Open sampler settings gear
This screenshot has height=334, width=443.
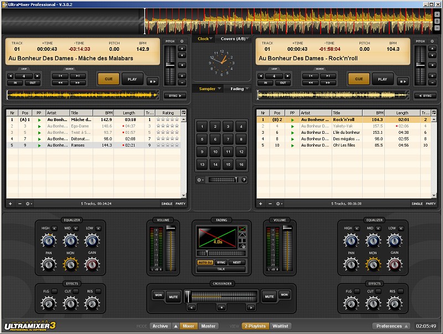coord(200,180)
